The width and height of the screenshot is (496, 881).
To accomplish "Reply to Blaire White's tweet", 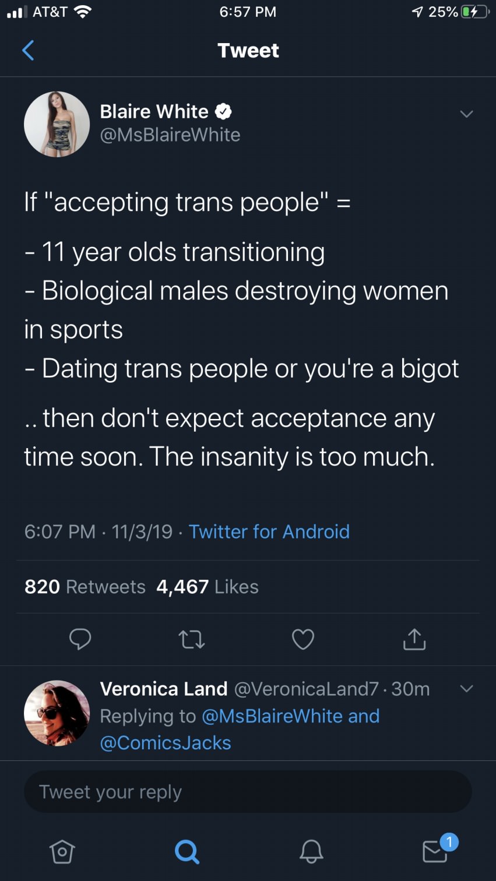I will coord(80,639).
